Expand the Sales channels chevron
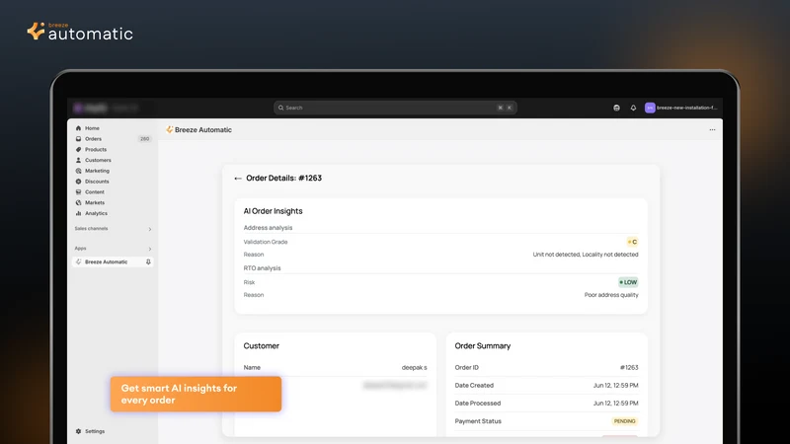The width and height of the screenshot is (790, 444). [x=150, y=229]
